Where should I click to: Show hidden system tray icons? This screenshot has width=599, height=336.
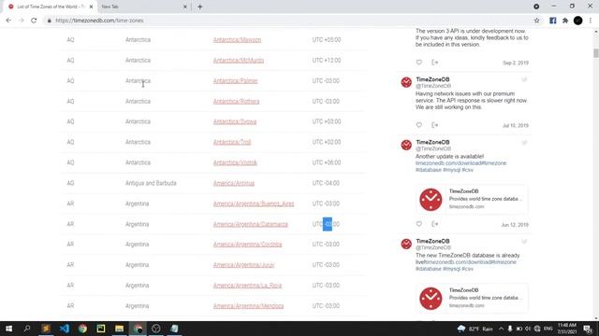[501, 329]
